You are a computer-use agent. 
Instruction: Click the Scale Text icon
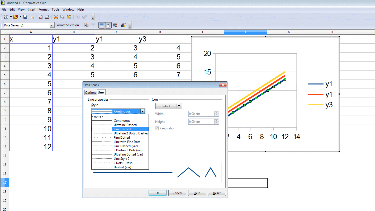coord(115,25)
